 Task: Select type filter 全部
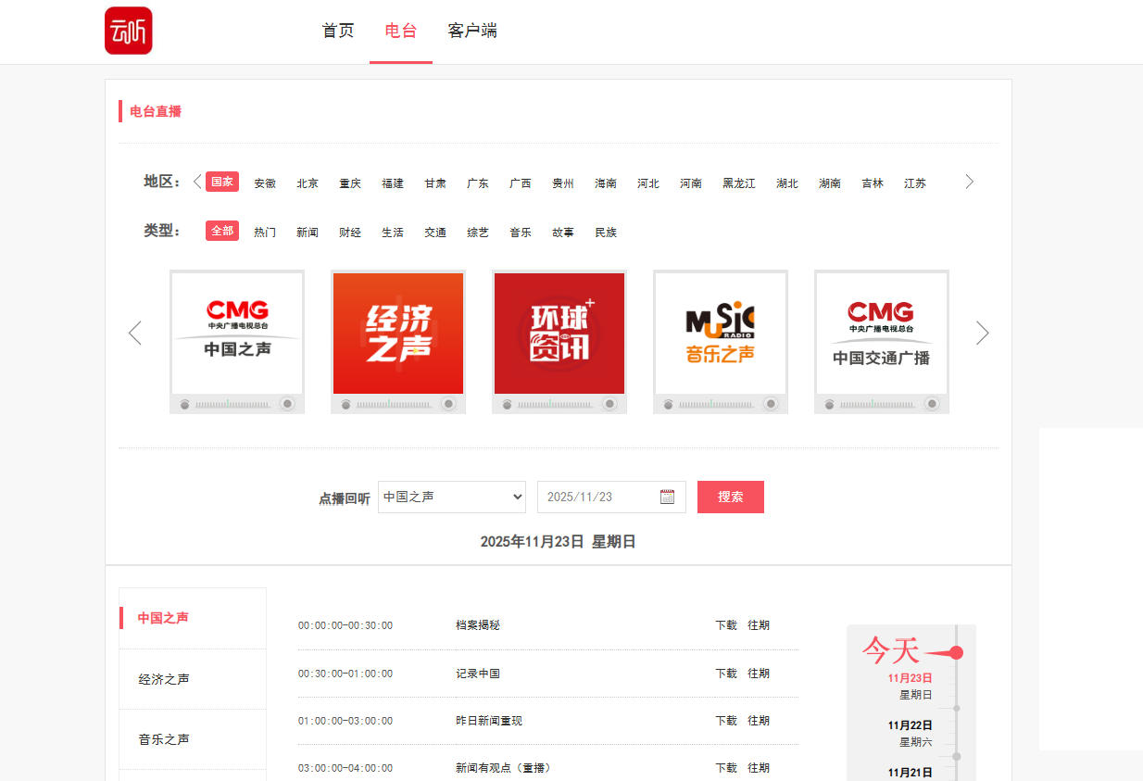222,231
